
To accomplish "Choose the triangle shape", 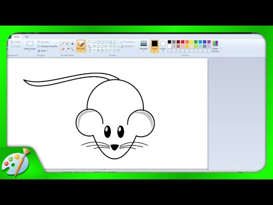I will (114, 42).
